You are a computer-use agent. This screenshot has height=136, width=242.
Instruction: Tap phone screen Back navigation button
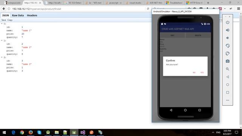[x=171, y=110]
